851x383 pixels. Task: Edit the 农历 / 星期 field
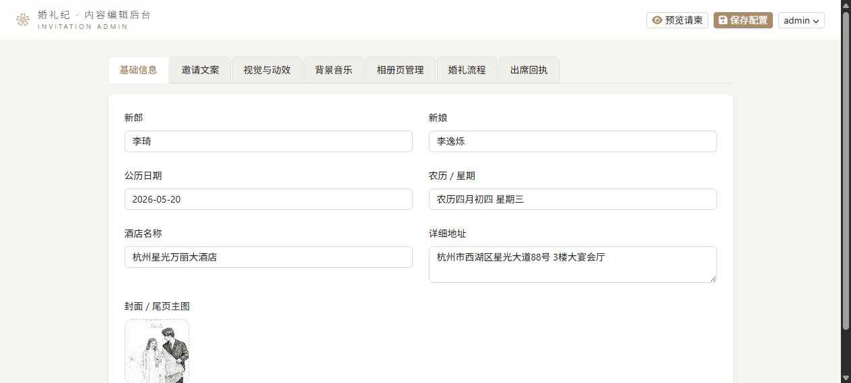click(573, 199)
